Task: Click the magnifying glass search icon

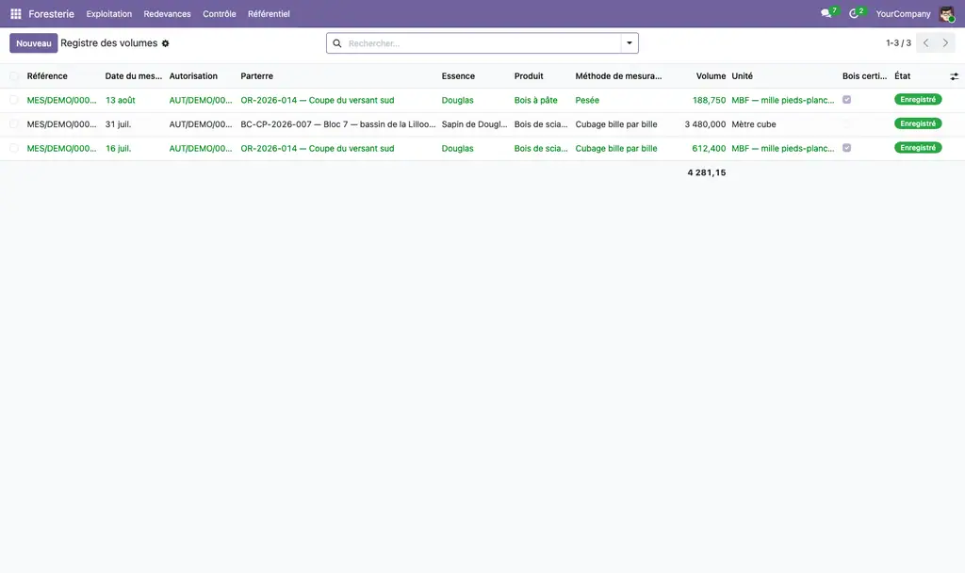Action: 337,43
